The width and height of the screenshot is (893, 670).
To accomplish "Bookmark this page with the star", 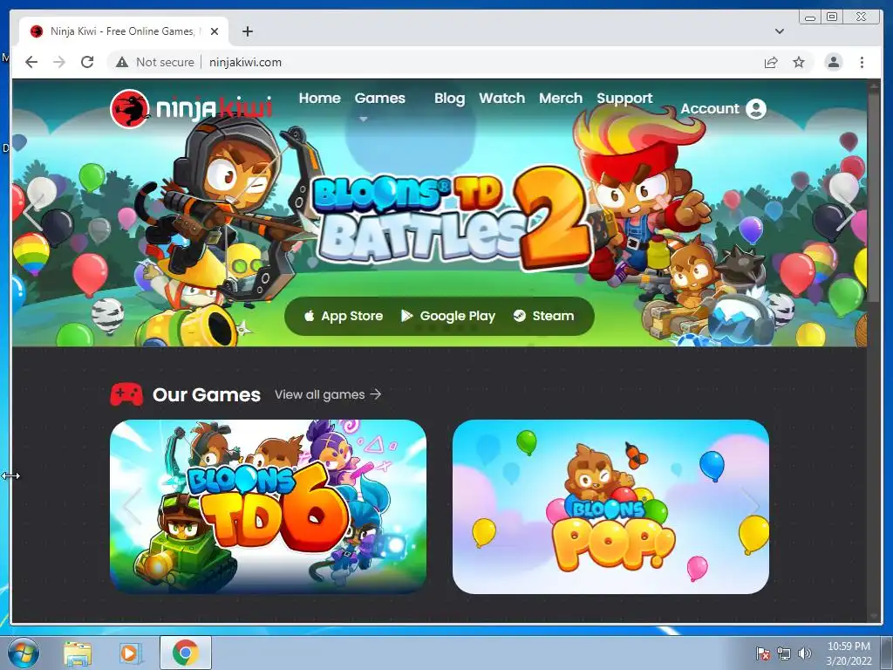I will point(799,62).
